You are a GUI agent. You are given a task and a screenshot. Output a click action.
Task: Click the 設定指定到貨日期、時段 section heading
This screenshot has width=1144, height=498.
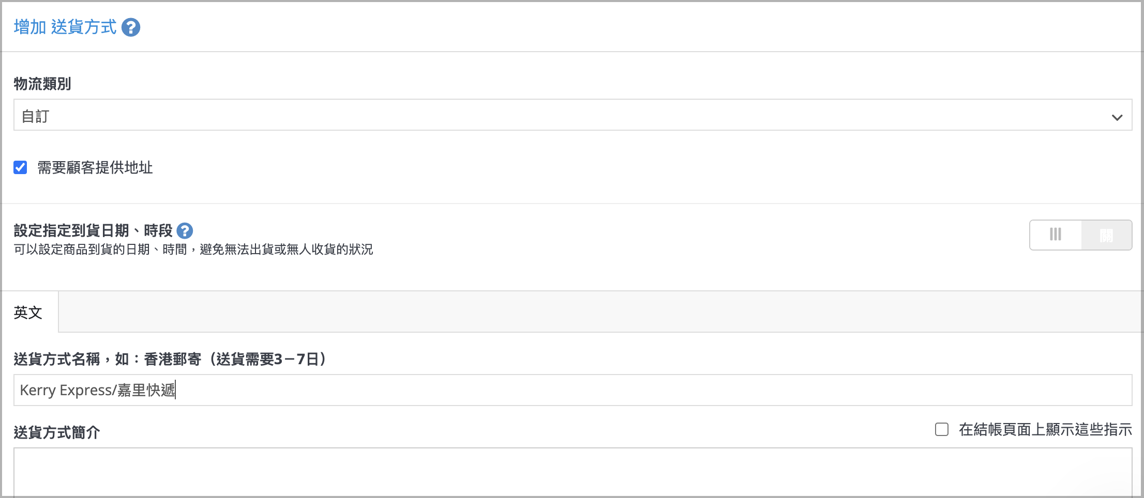coord(93,230)
